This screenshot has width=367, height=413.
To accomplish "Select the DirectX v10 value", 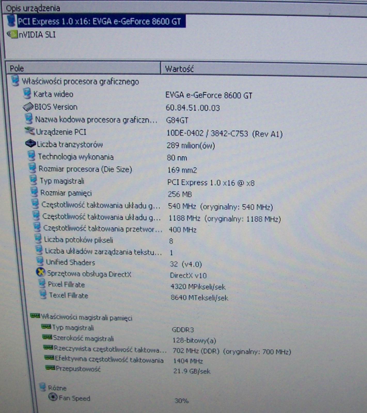I will (x=188, y=276).
